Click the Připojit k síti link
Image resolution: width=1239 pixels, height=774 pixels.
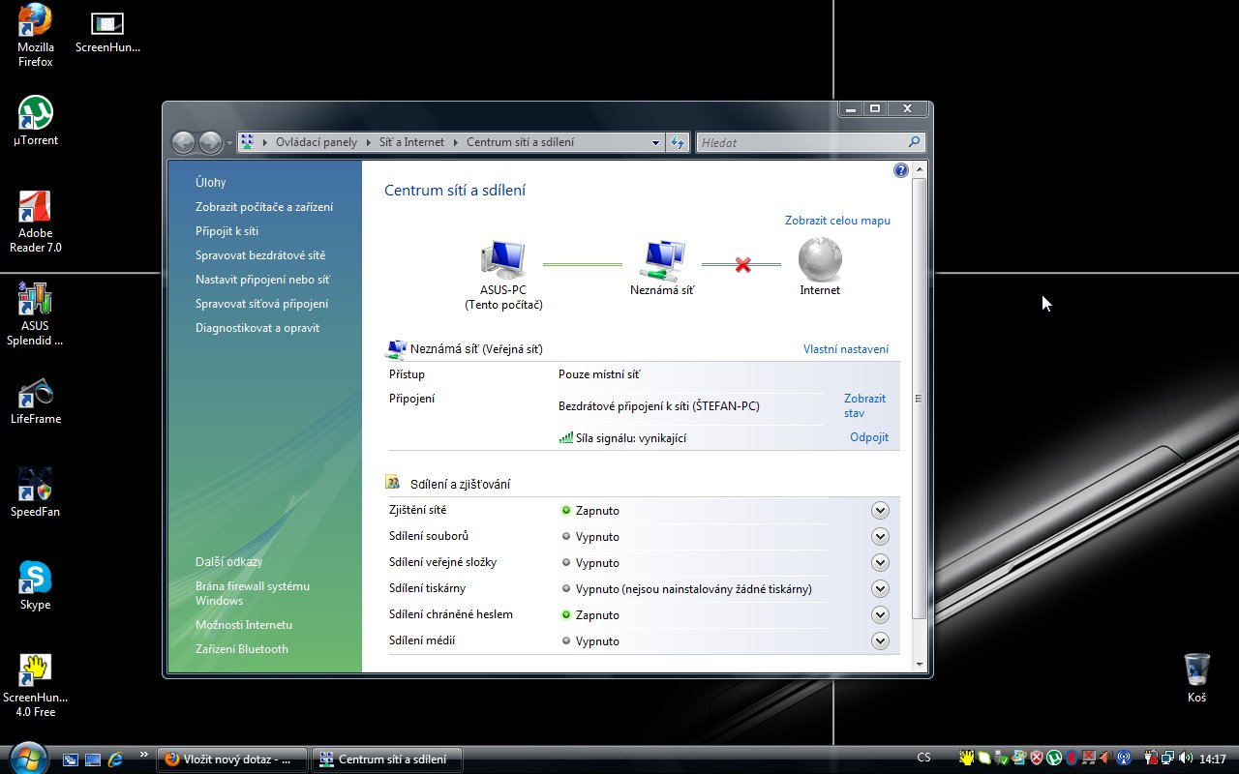(227, 231)
